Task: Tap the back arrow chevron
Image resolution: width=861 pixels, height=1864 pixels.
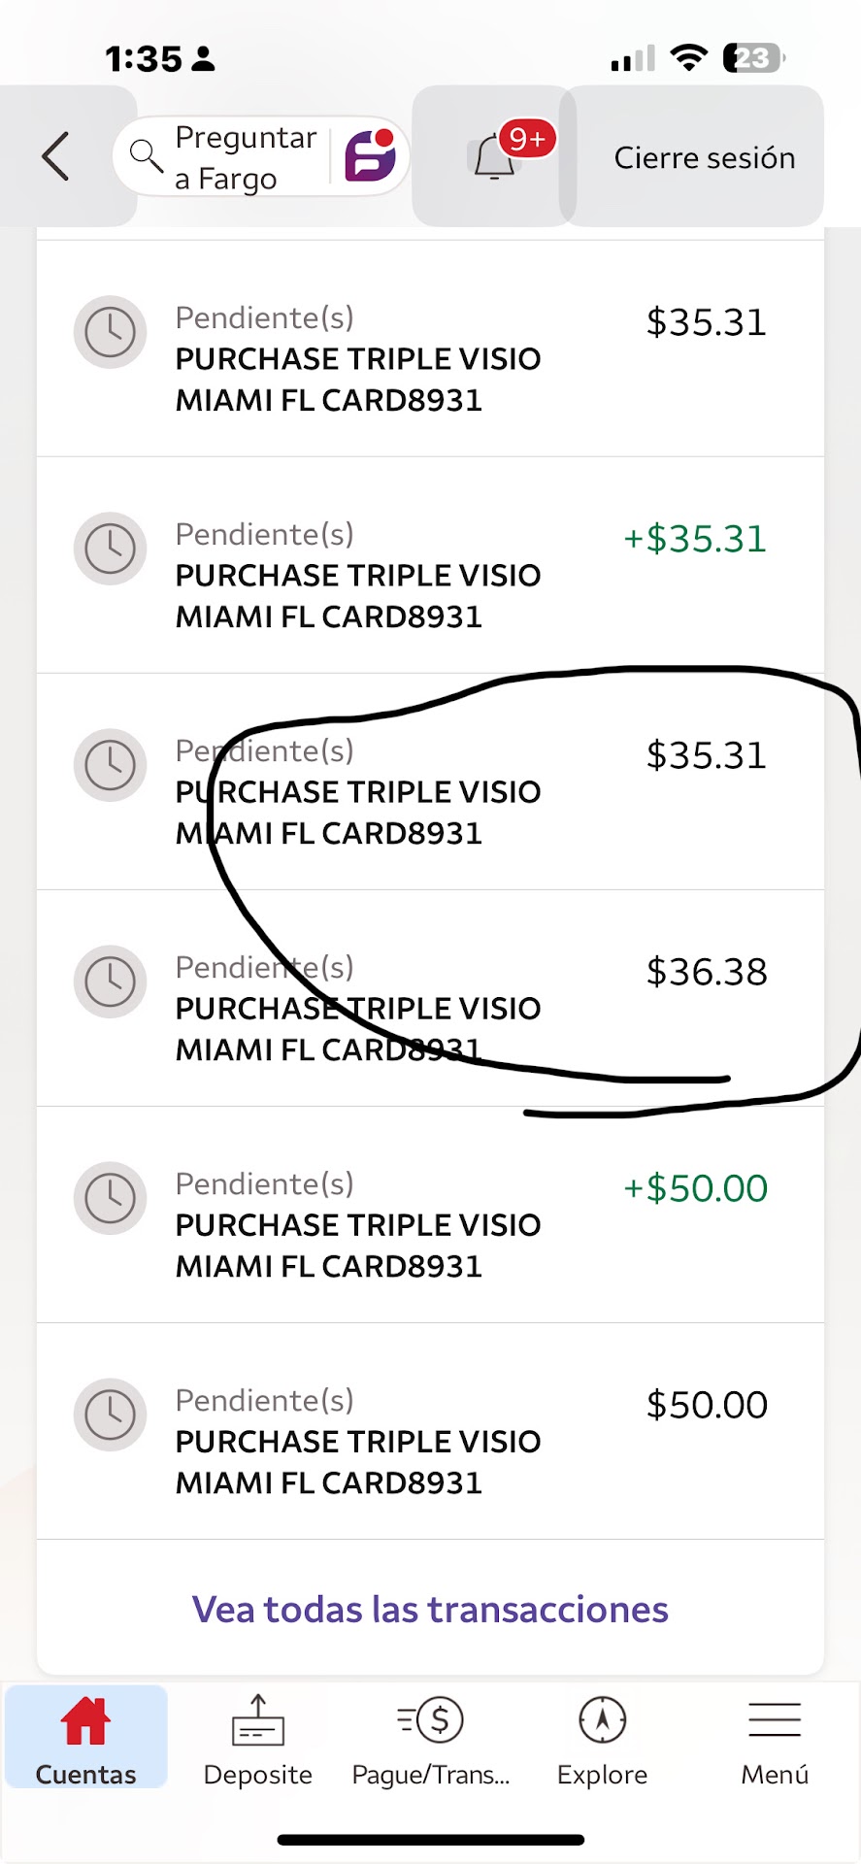Action: point(56,156)
